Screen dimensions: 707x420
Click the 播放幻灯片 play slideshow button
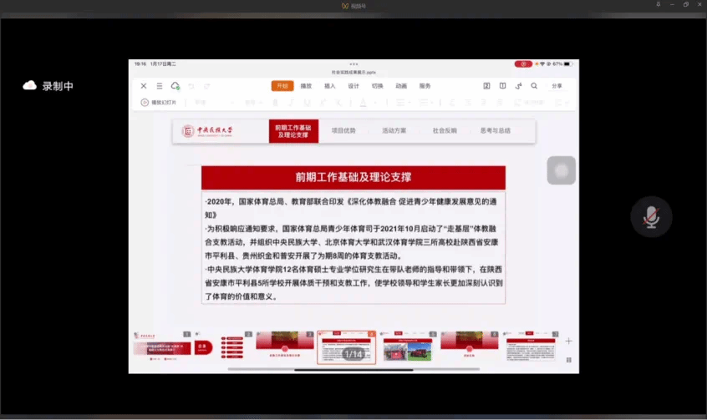click(158, 103)
